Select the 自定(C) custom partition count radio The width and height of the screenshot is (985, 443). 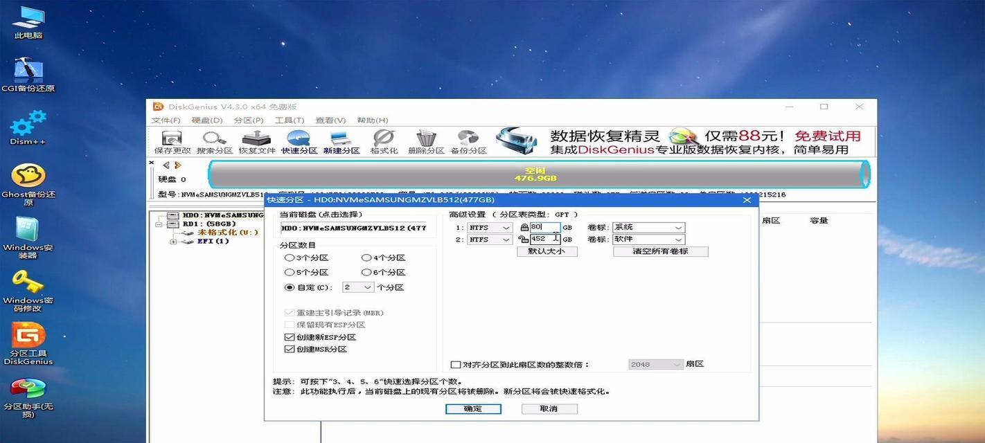[x=289, y=287]
